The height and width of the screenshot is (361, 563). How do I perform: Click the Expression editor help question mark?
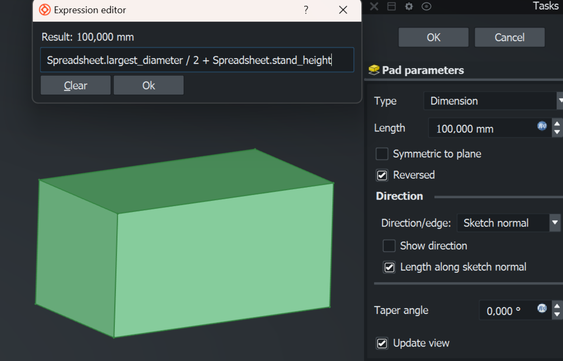pyautogui.click(x=306, y=10)
